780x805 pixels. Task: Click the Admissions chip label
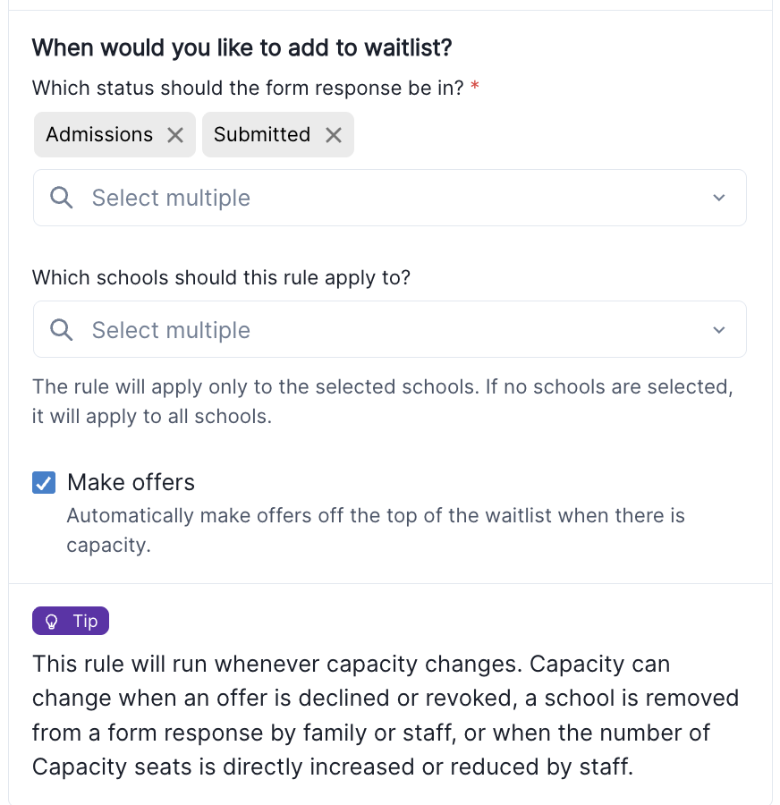(99, 134)
